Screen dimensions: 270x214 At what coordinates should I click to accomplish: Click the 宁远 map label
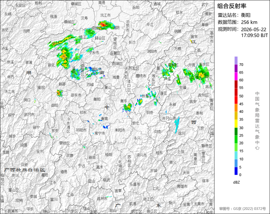82,166
